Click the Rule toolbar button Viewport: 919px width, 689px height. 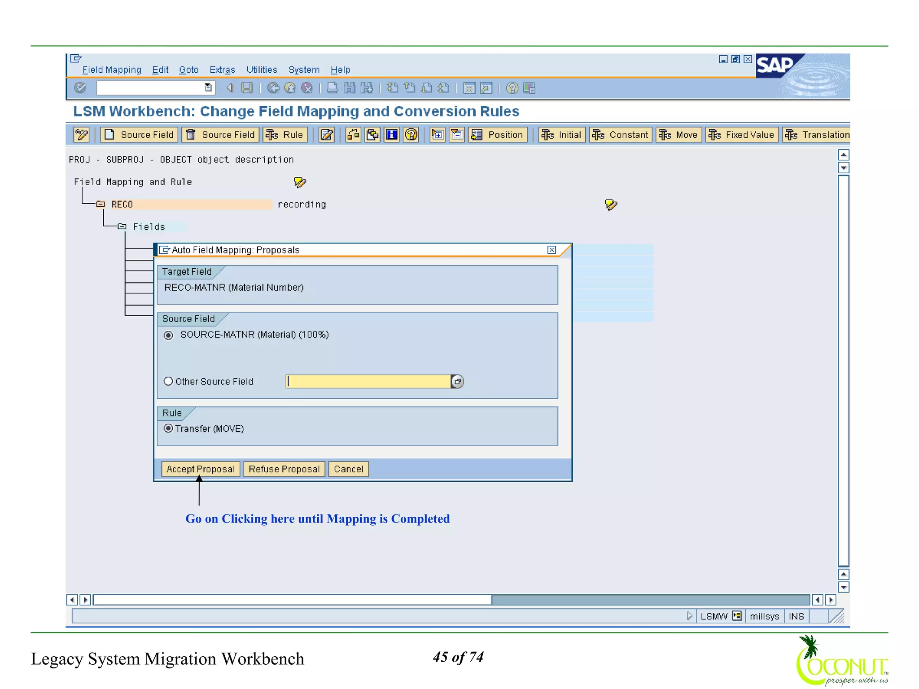coord(285,135)
